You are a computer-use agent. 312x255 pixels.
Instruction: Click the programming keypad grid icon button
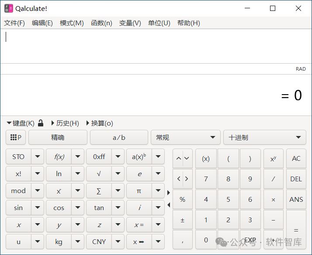click(x=16, y=137)
